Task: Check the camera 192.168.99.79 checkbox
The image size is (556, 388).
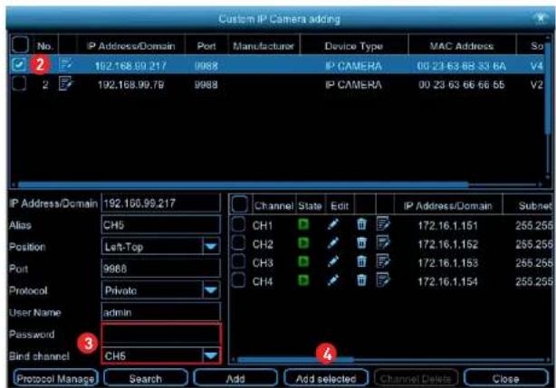Action: [x=18, y=84]
